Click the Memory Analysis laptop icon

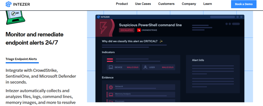111,94
